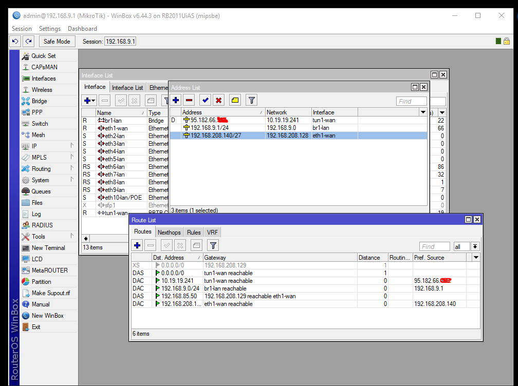Screen dimensions: 518x386
Task: Open Session menu
Action: (22, 29)
